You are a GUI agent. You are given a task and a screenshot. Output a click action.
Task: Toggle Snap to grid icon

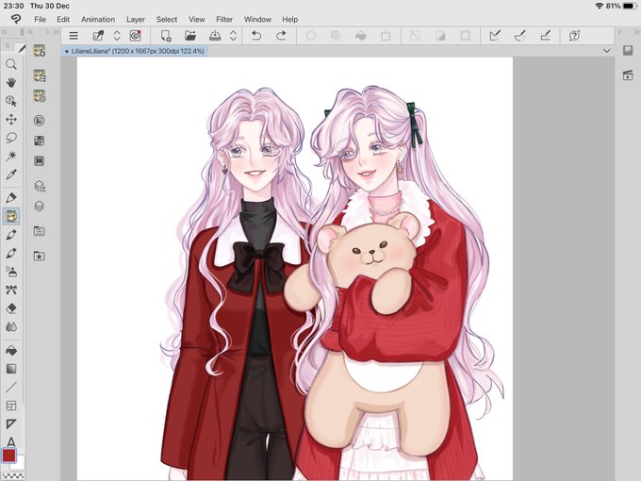546,36
